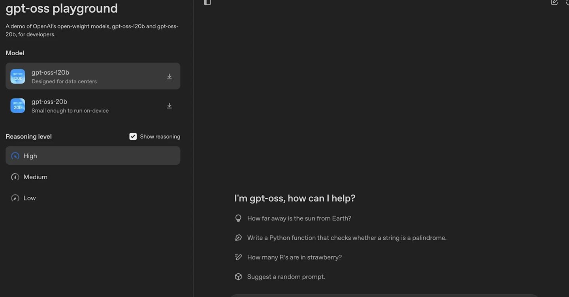Toggle the sidebar panel icon
Screen dimensions: 569x297
(207, 2)
